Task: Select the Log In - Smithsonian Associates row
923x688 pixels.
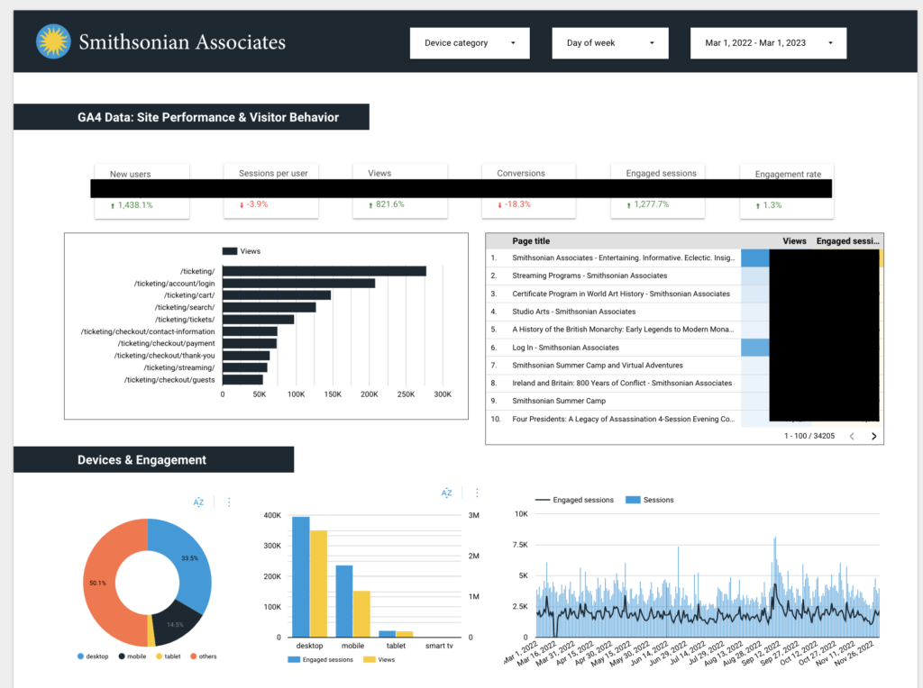Action: click(x=685, y=348)
